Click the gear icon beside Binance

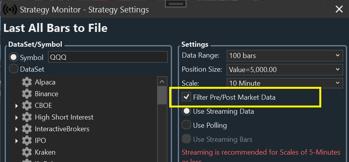click(x=27, y=94)
